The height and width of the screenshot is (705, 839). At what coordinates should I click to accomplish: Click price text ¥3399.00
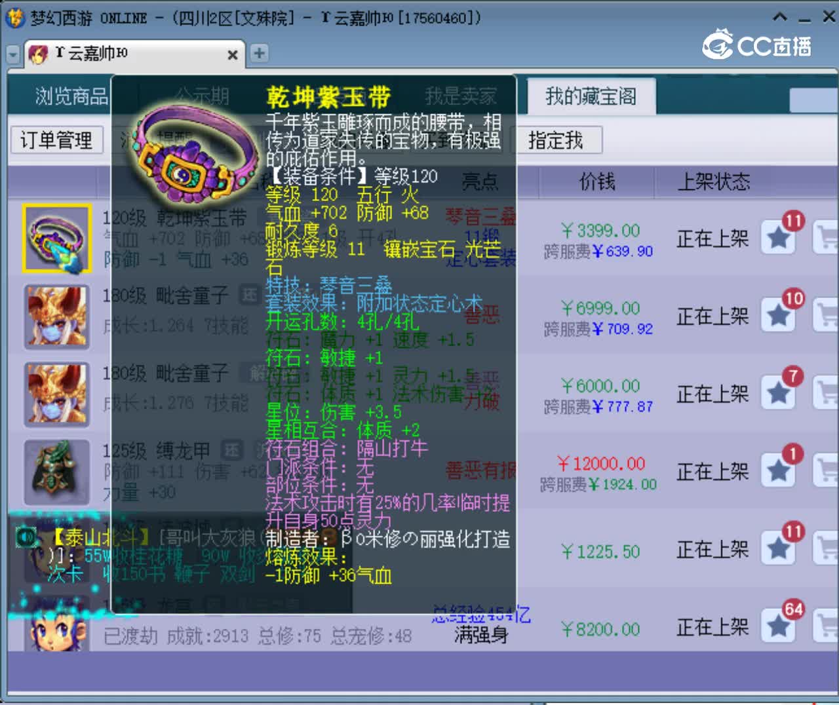[600, 231]
